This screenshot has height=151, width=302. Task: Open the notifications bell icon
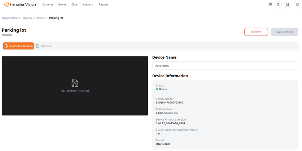point(278,4)
